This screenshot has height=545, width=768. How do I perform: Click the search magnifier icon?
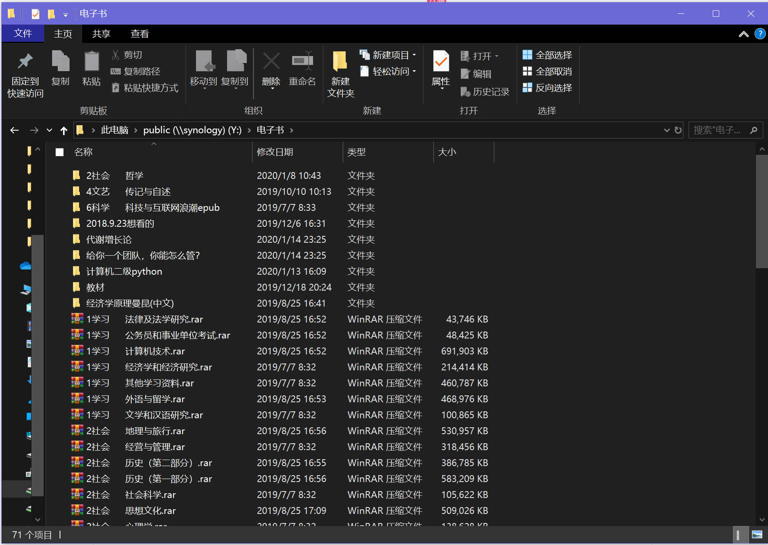pos(754,130)
